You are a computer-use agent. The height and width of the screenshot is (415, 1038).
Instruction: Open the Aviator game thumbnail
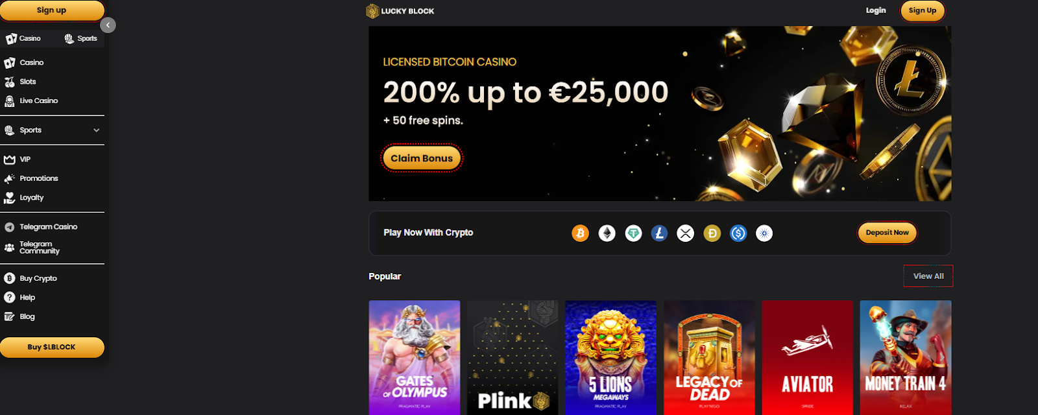(807, 357)
